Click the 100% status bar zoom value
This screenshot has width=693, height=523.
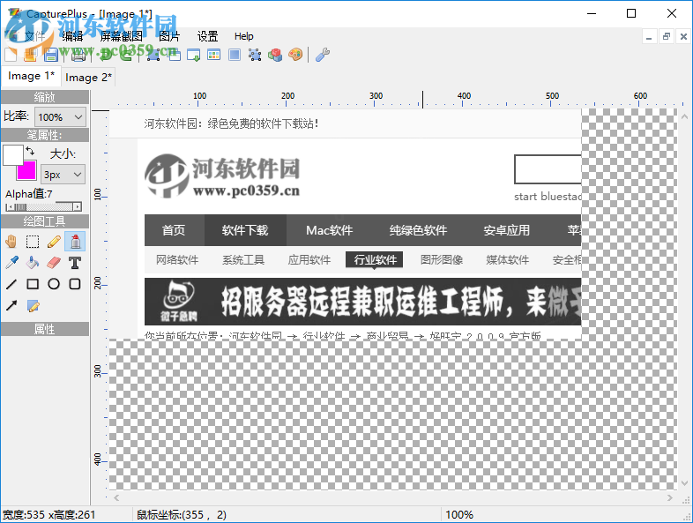(459, 514)
